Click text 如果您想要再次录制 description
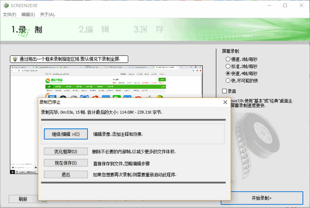The image size is (310, 208). point(135,175)
